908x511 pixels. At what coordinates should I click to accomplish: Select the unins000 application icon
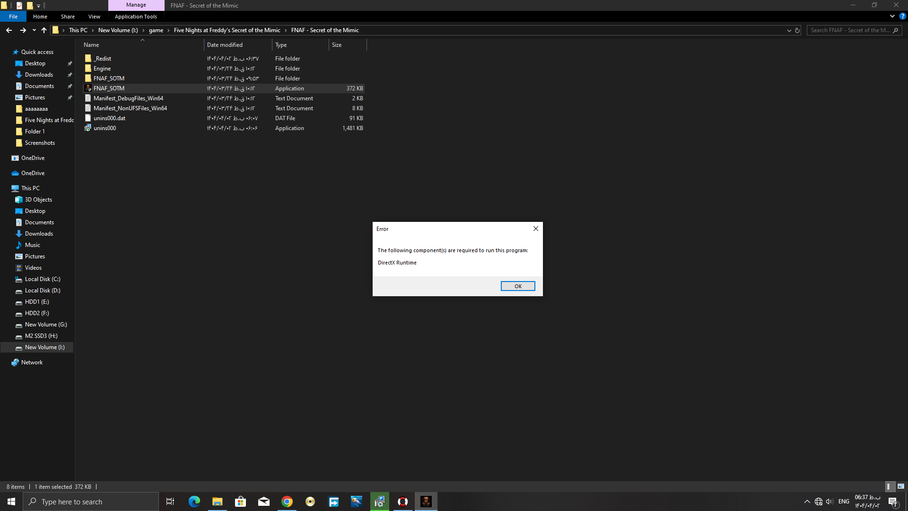(x=88, y=128)
